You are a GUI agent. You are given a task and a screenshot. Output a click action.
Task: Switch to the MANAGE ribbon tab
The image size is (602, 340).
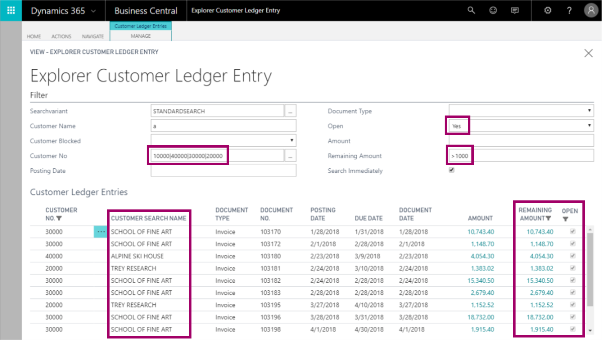tap(141, 36)
